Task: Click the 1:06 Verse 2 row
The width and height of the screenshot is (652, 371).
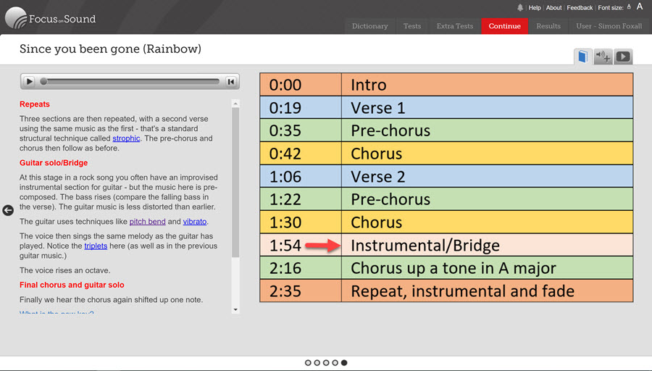Action: [446, 176]
